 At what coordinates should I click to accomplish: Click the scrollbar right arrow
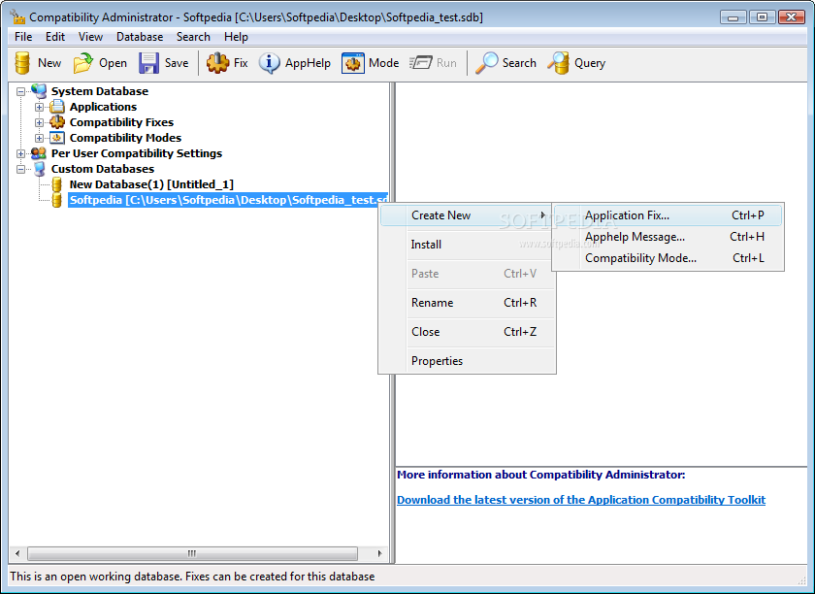click(x=379, y=553)
